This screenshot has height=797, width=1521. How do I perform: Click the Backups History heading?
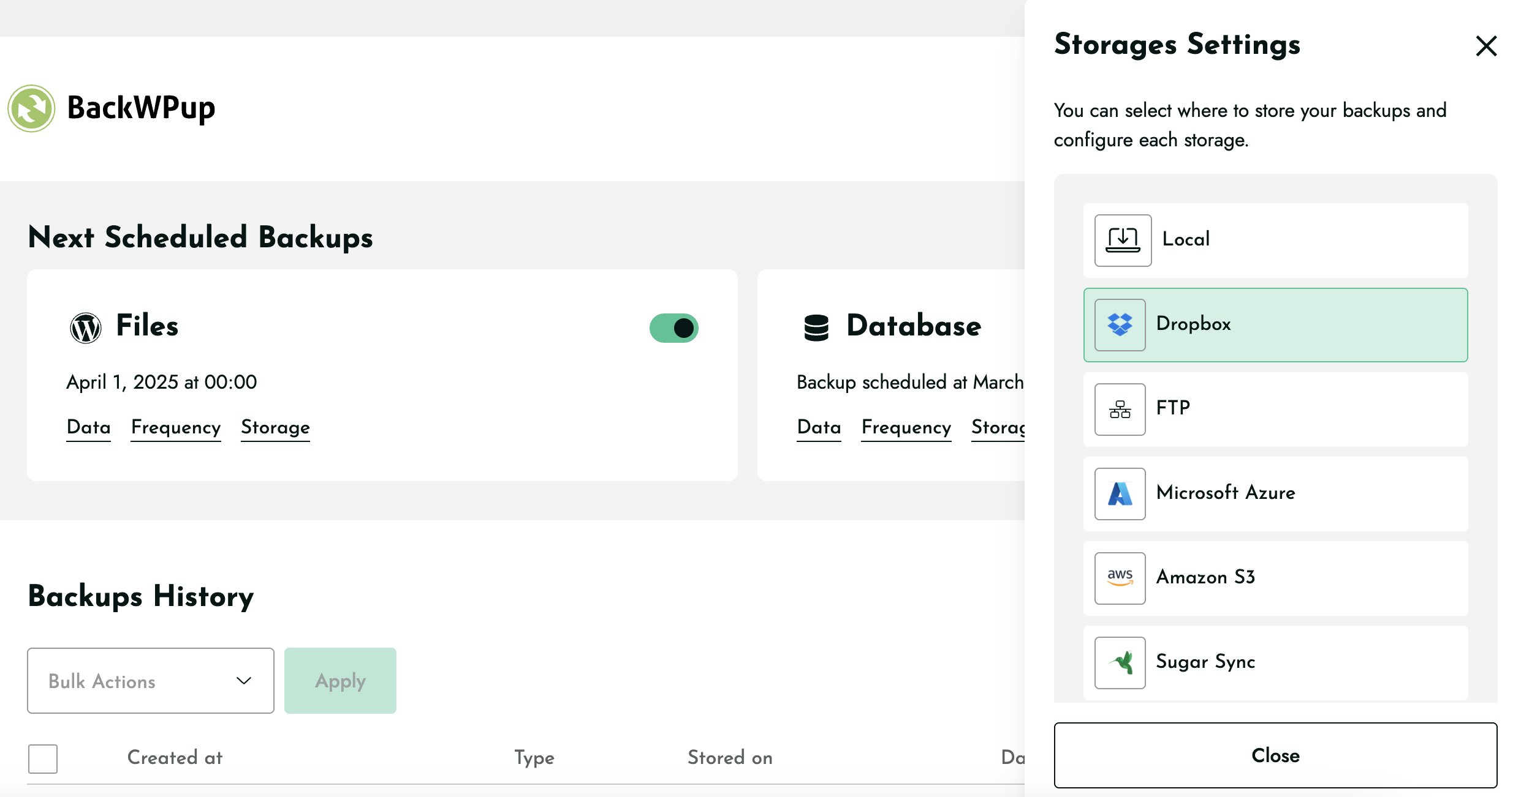(x=141, y=596)
